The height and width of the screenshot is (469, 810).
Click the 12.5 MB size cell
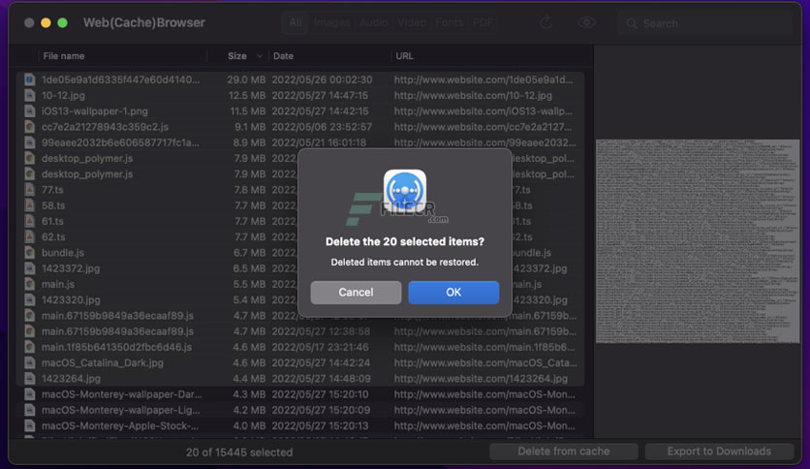[x=247, y=96]
